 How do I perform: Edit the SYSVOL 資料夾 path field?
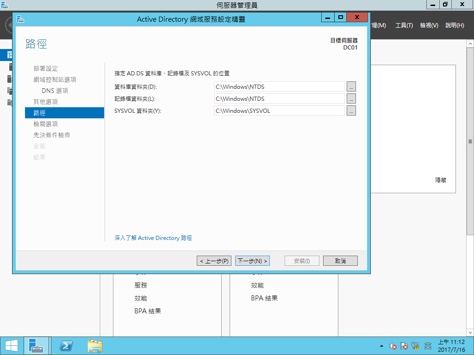pyautogui.click(x=279, y=111)
